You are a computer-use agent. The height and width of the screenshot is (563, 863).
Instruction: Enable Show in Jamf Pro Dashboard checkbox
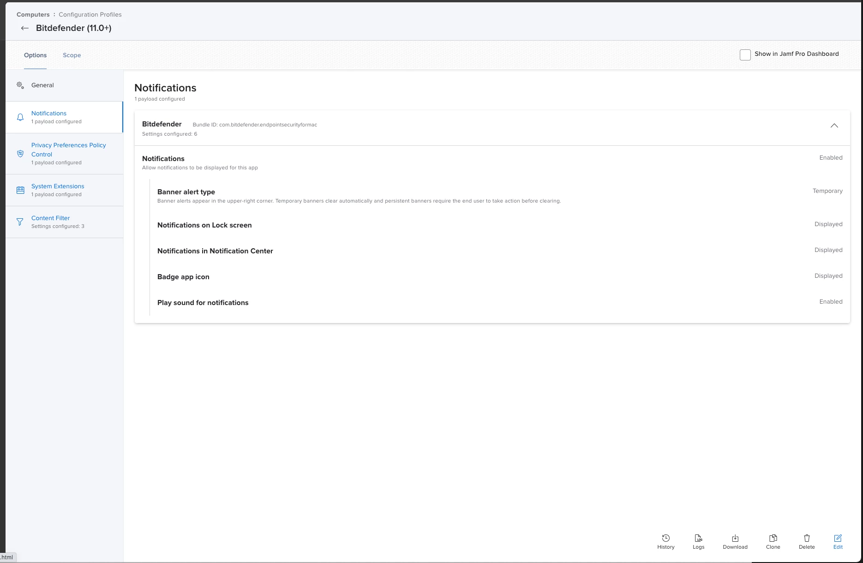pos(745,55)
